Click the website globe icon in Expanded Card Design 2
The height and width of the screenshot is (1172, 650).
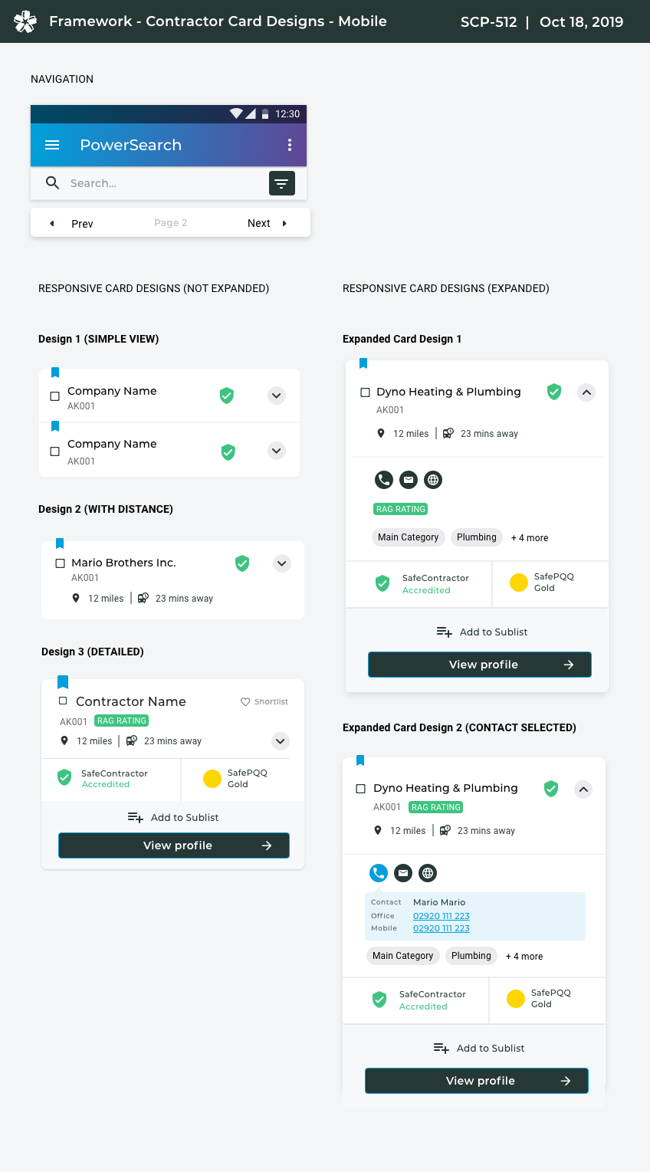tap(428, 873)
